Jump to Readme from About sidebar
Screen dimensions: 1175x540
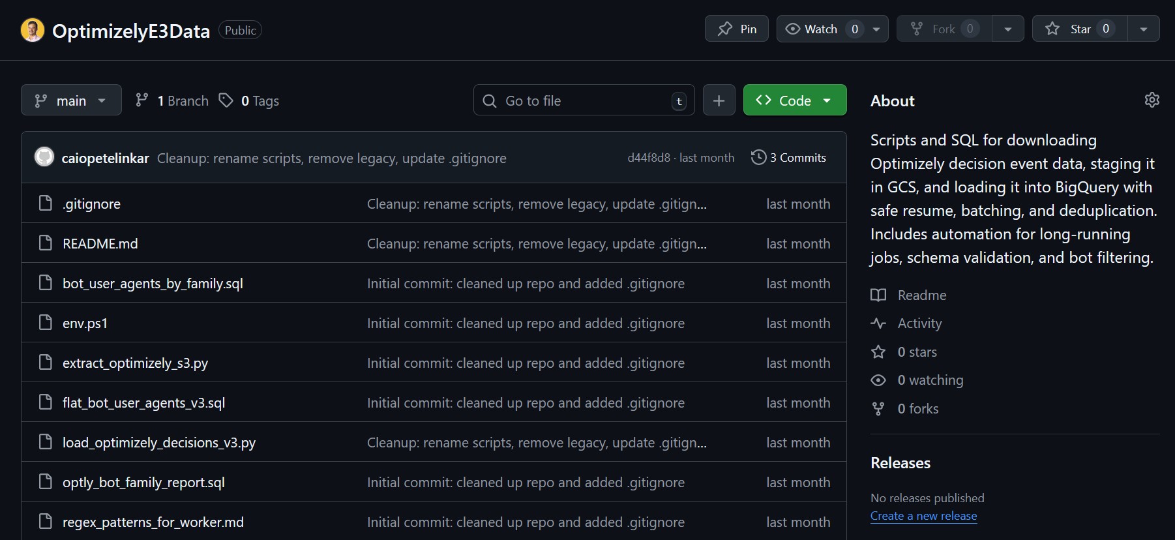[x=908, y=295]
